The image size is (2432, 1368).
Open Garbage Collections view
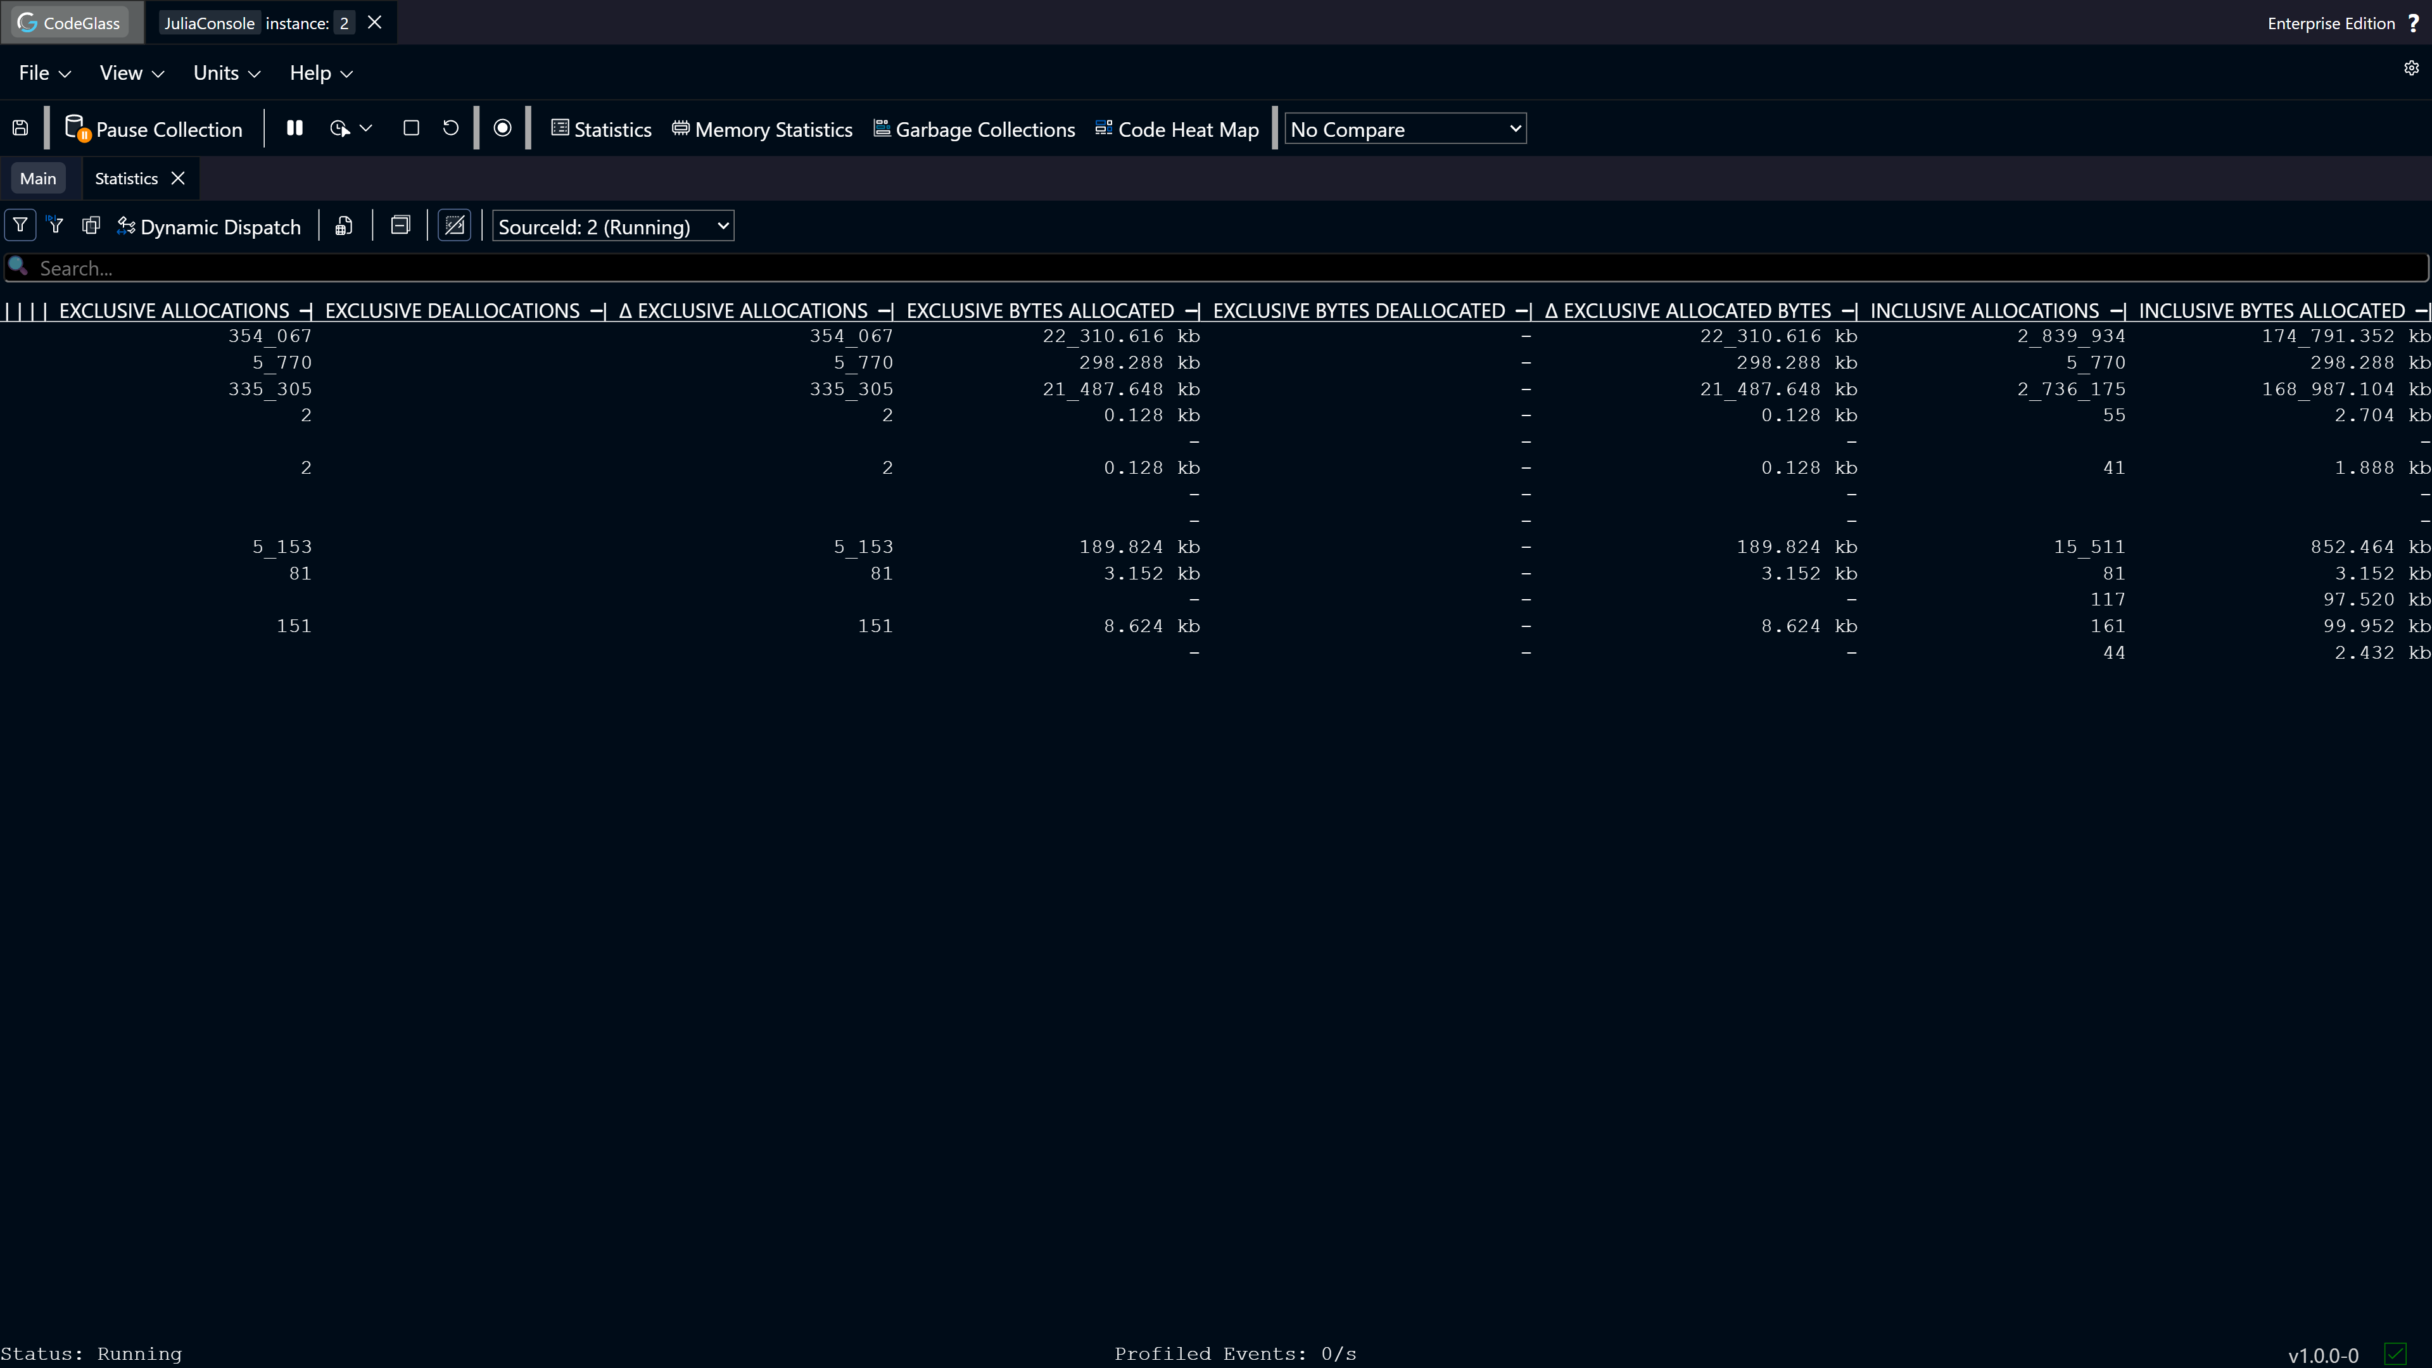(x=973, y=129)
